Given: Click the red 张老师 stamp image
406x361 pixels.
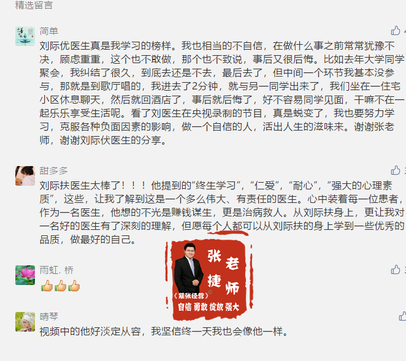Looking at the screenshot, I should [x=209, y=276].
